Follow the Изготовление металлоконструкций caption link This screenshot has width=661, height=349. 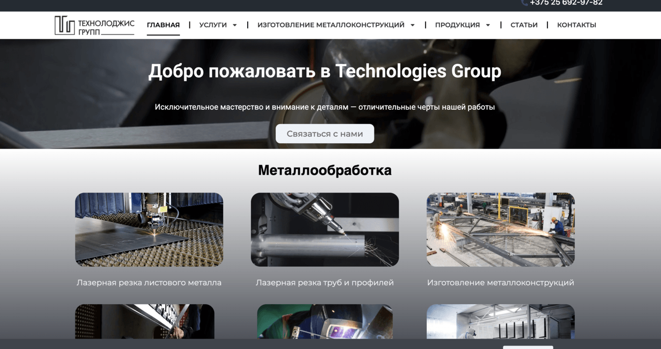coord(501,283)
